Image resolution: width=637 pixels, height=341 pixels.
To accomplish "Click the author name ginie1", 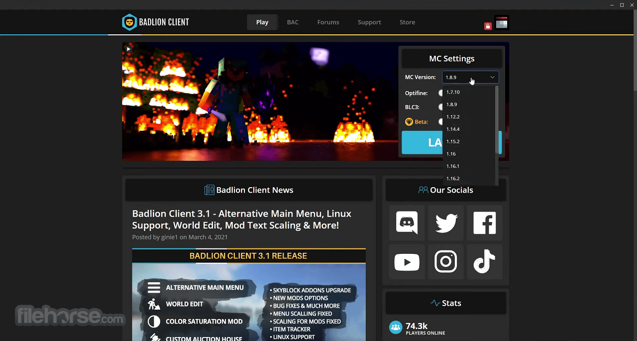I will point(169,237).
